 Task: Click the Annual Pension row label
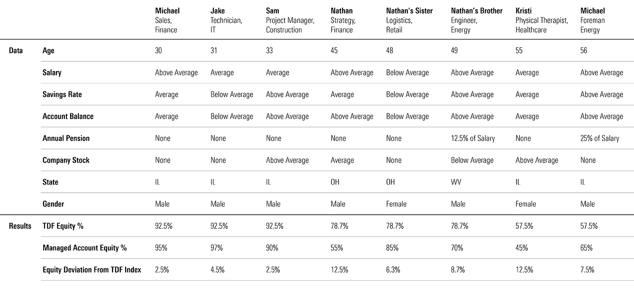click(x=66, y=138)
